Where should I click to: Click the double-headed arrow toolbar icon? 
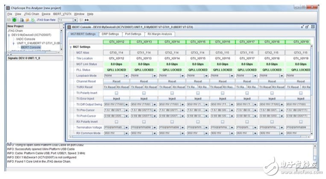click(x=87, y=20)
